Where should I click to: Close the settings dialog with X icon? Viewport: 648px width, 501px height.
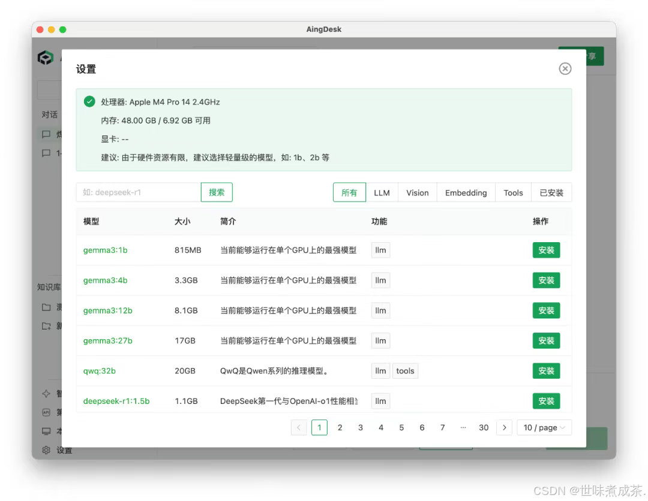point(565,68)
